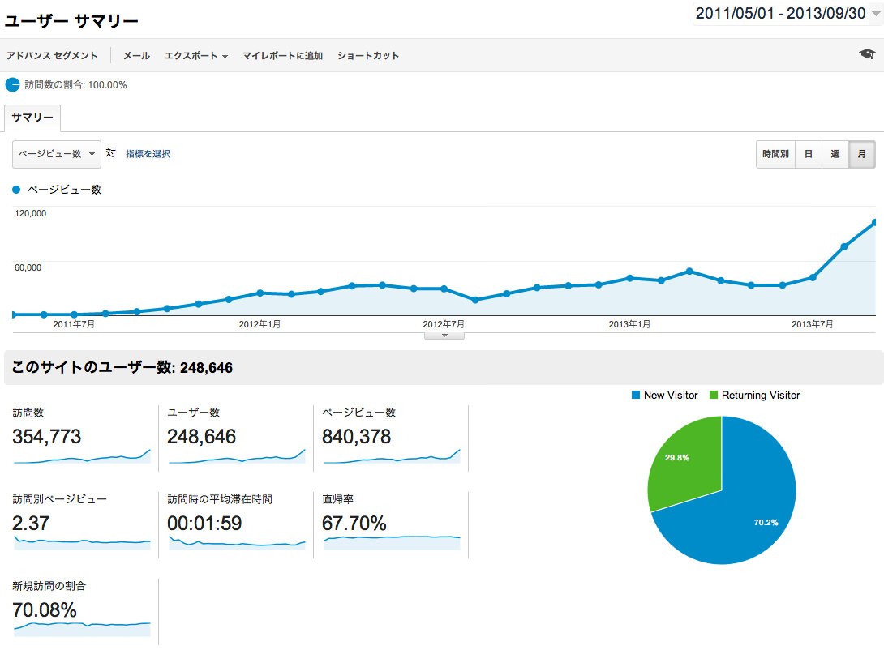Viewport: 884px width, 650px height.
Task: Click the このサイトのユーザー数: 248,646 heading
Action: (x=122, y=368)
